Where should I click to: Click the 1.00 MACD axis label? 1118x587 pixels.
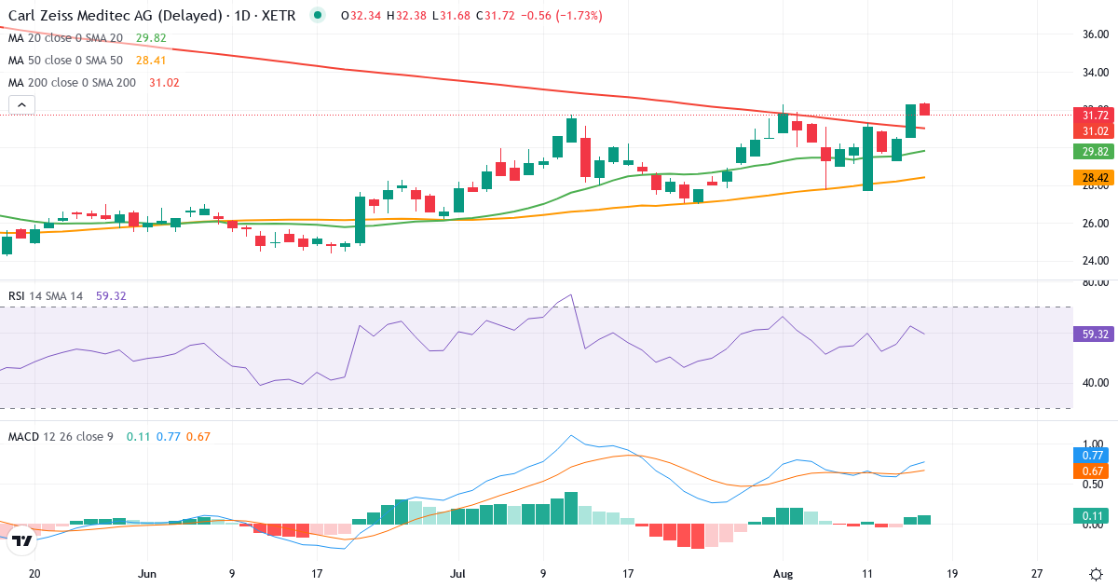(x=1095, y=444)
